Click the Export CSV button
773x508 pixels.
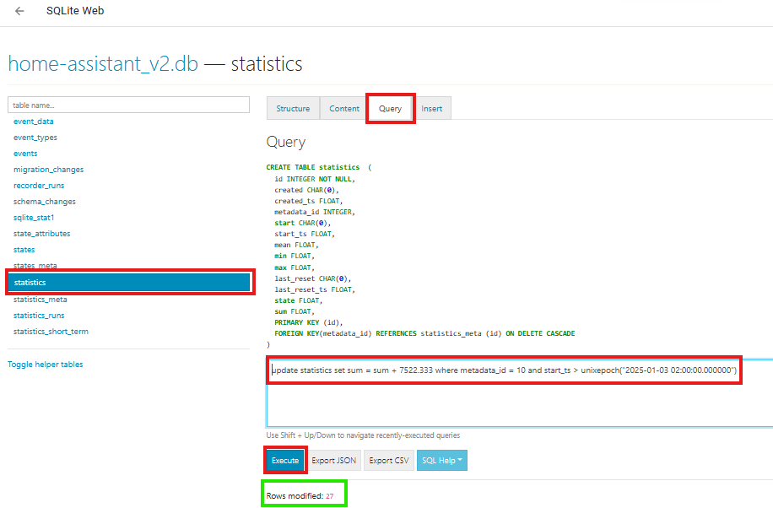(x=389, y=461)
